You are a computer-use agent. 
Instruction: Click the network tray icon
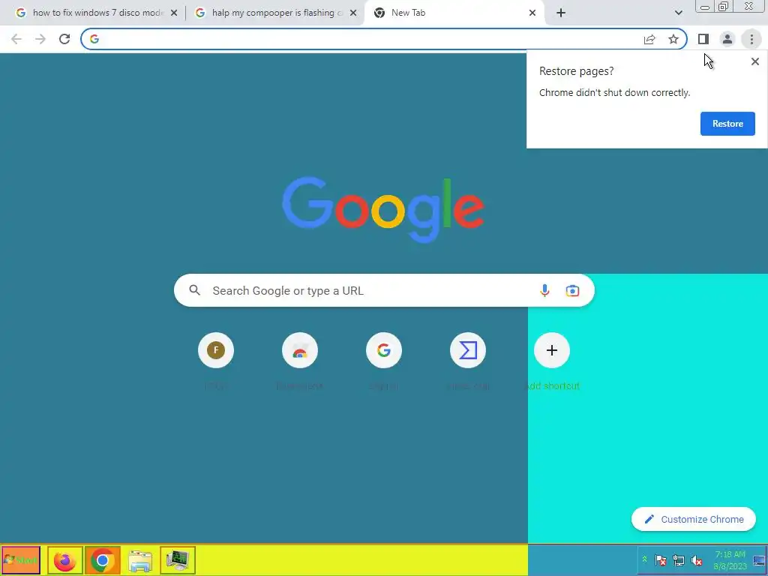click(678, 559)
